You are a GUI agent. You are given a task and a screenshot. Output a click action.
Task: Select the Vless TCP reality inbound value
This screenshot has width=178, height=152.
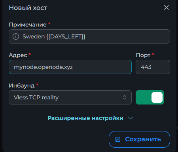click(36, 97)
